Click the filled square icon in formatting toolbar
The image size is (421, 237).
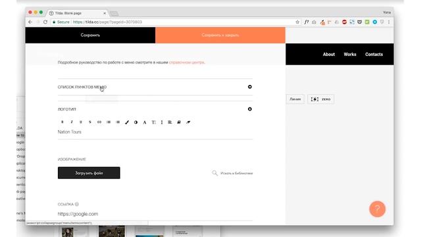[x=179, y=122]
